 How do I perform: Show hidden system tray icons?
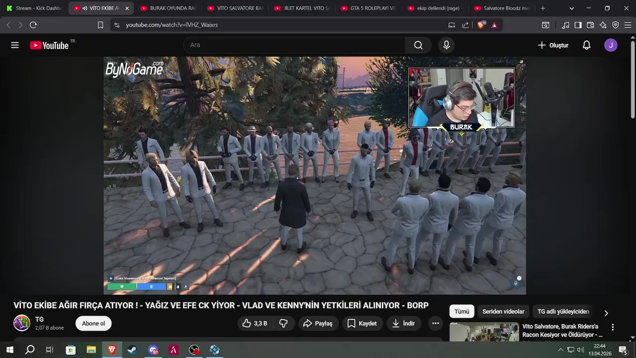click(560, 350)
